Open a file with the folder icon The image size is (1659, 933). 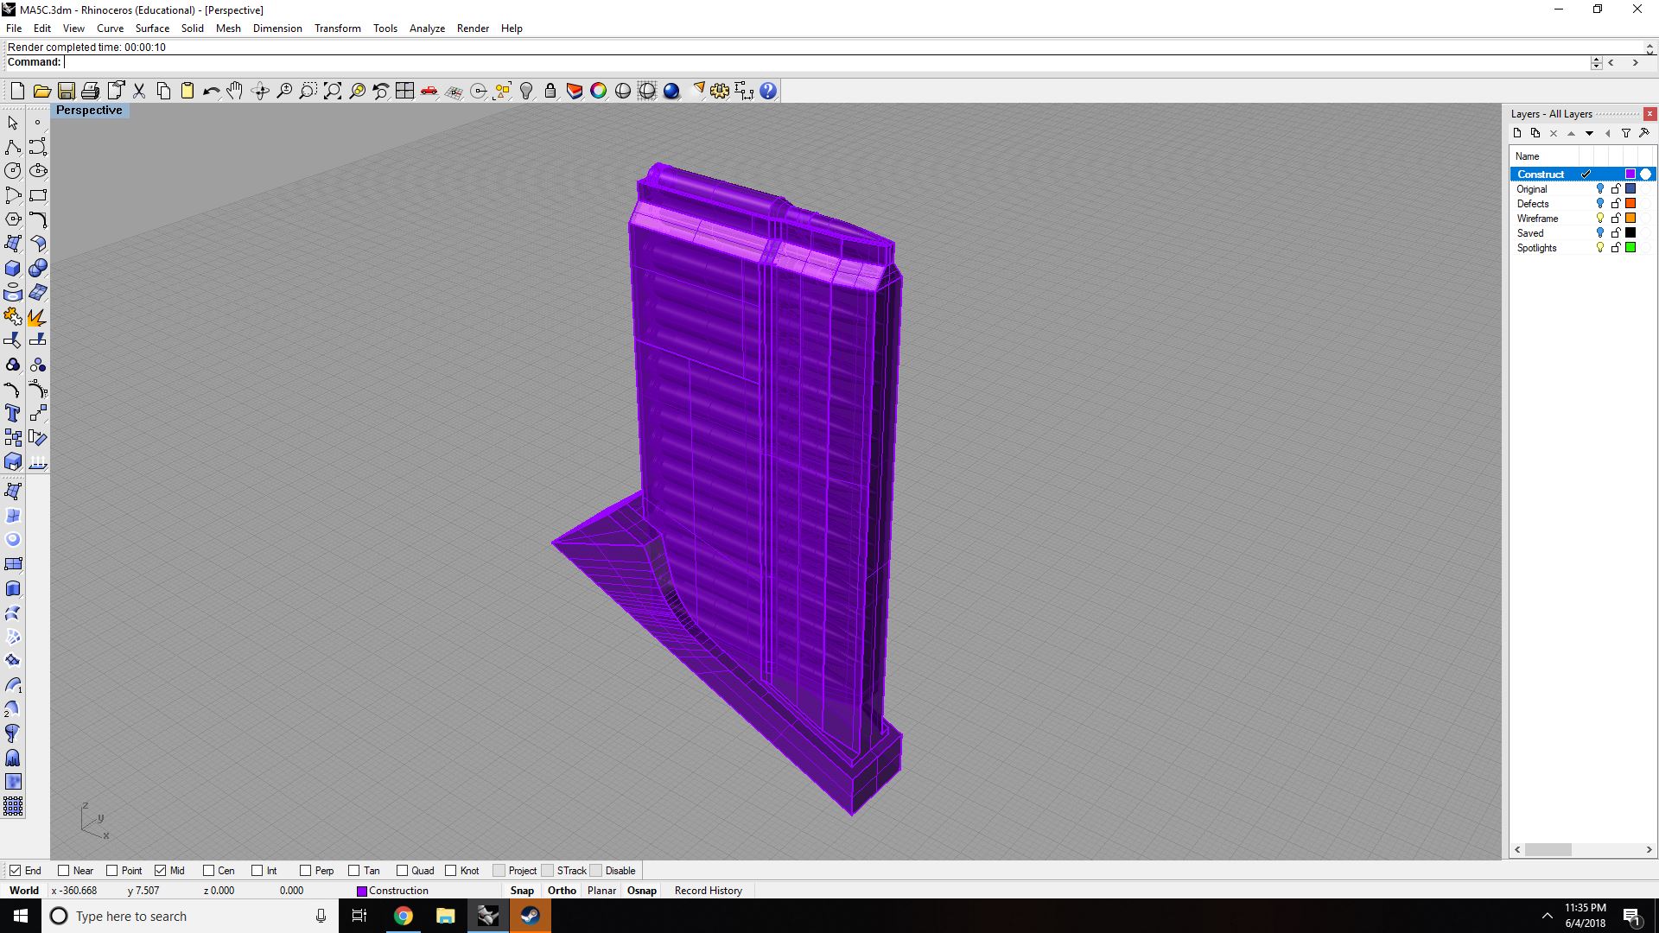41,91
